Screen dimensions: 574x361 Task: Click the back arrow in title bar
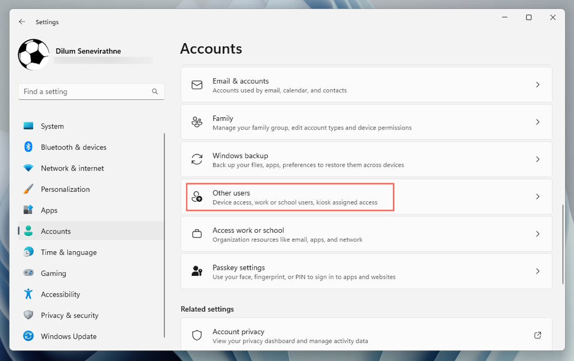pyautogui.click(x=22, y=22)
